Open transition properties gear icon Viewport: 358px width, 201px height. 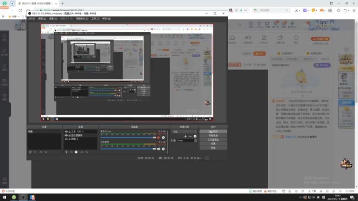(x=195, y=136)
